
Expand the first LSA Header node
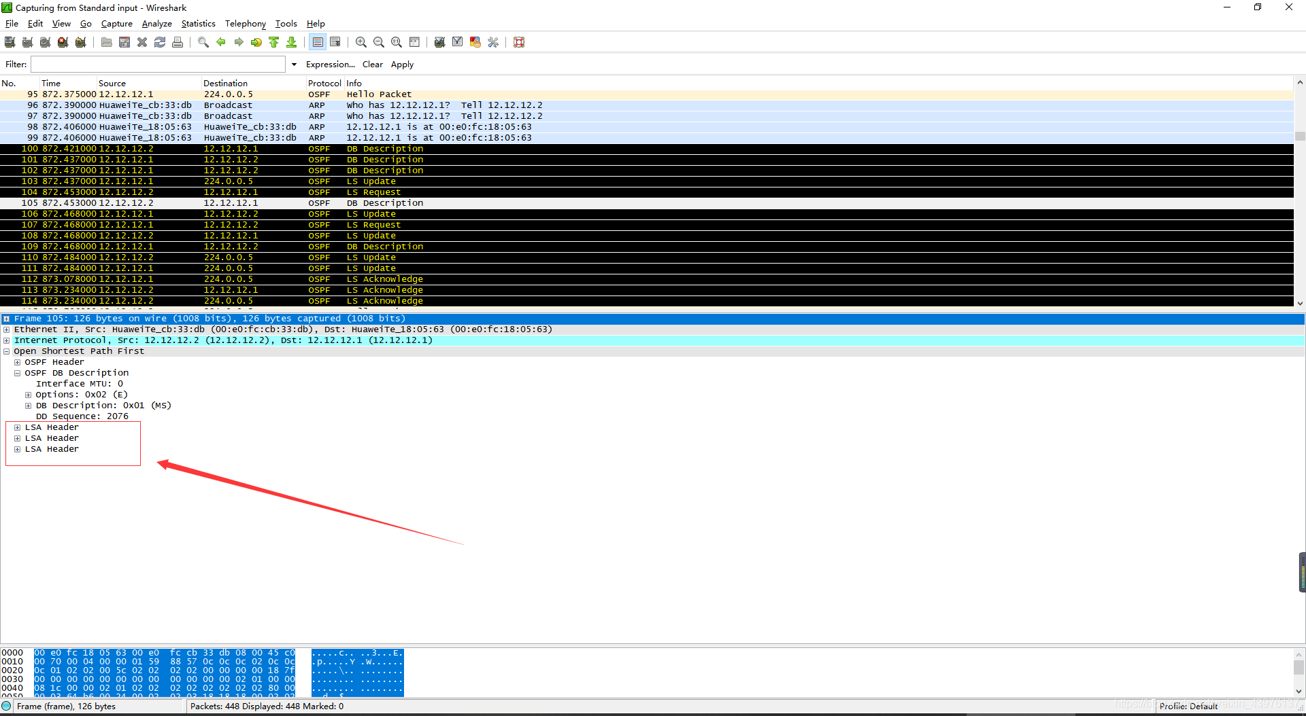tap(17, 427)
